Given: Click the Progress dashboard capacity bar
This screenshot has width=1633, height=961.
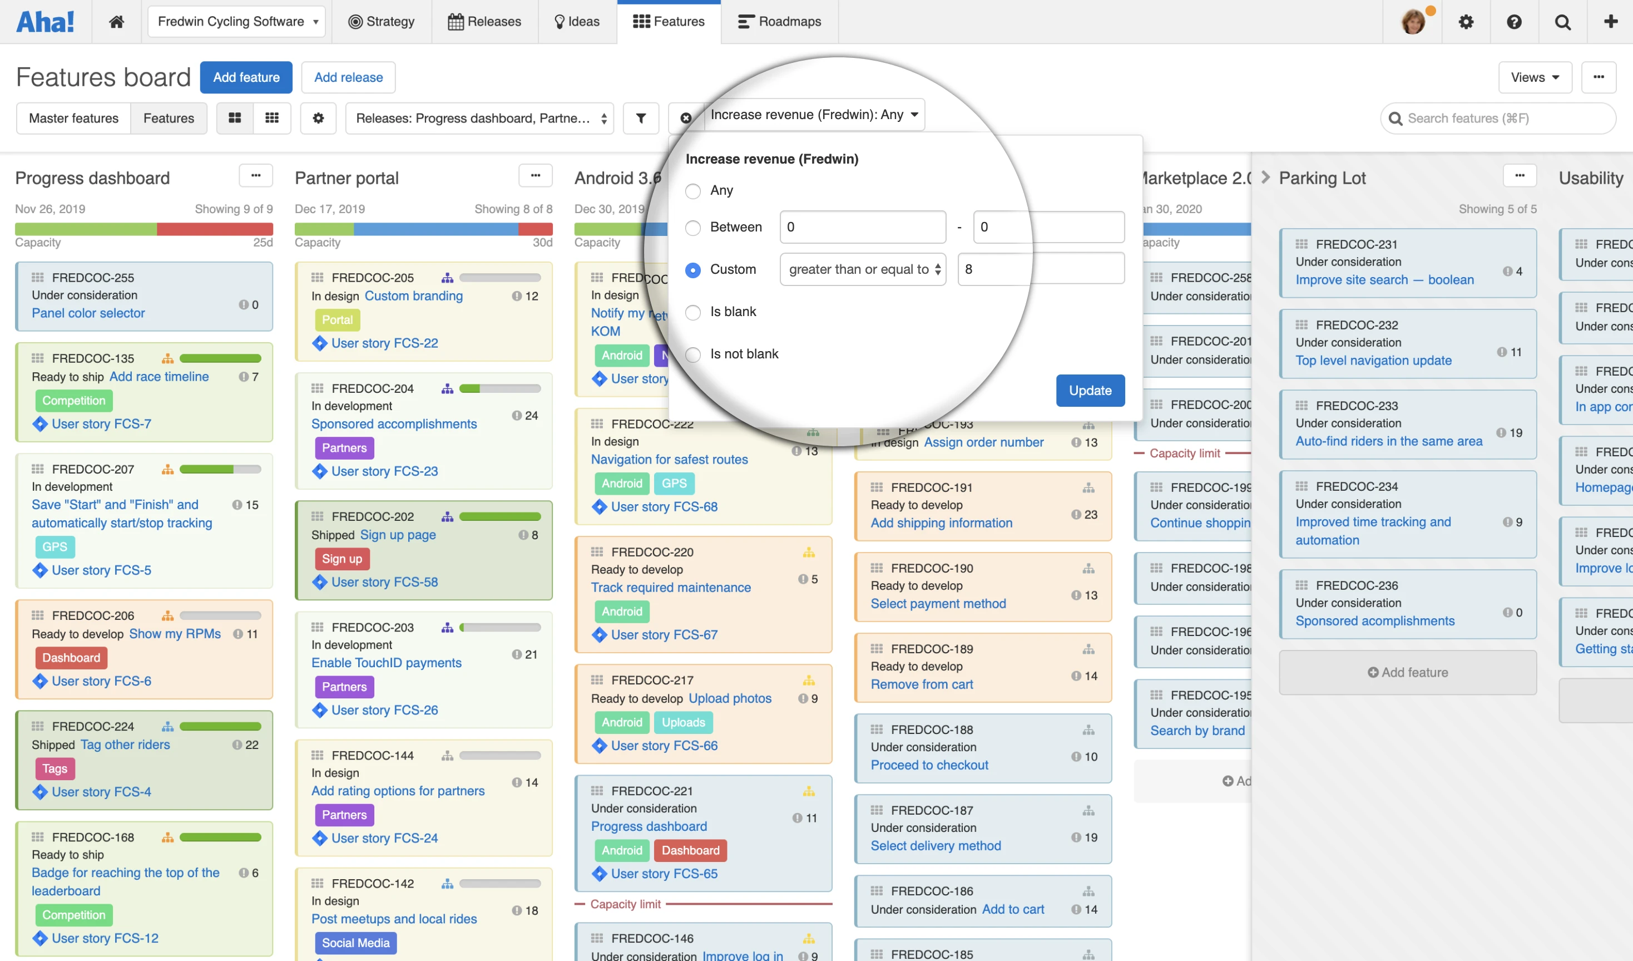Looking at the screenshot, I should pyautogui.click(x=144, y=229).
